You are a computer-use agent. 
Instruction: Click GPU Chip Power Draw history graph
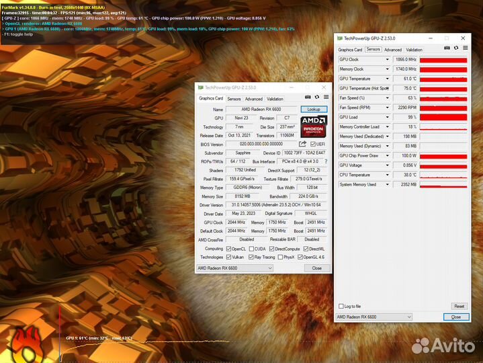click(x=443, y=156)
